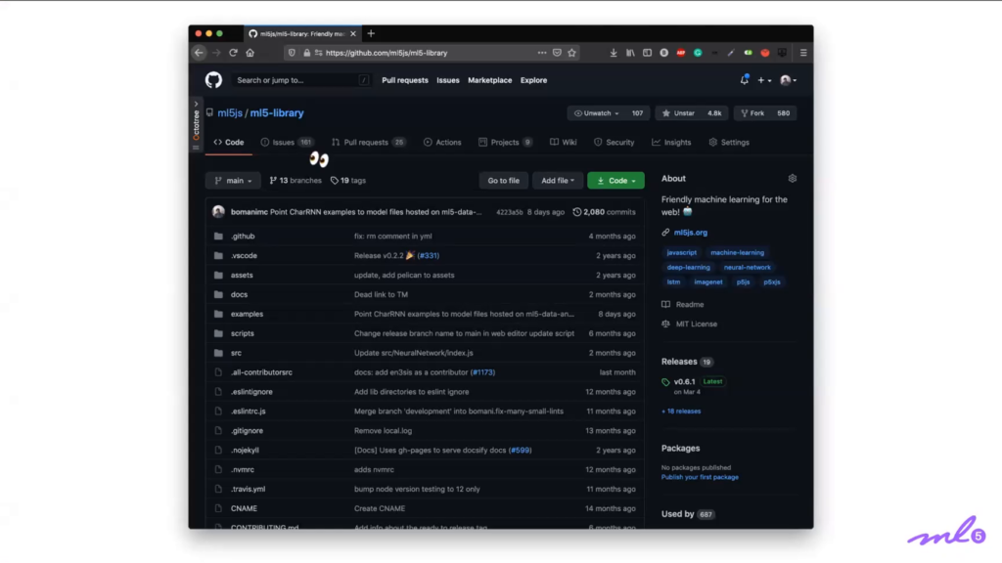Open the user avatar account menu
Image resolution: width=1002 pixels, height=563 pixels.
click(x=788, y=80)
